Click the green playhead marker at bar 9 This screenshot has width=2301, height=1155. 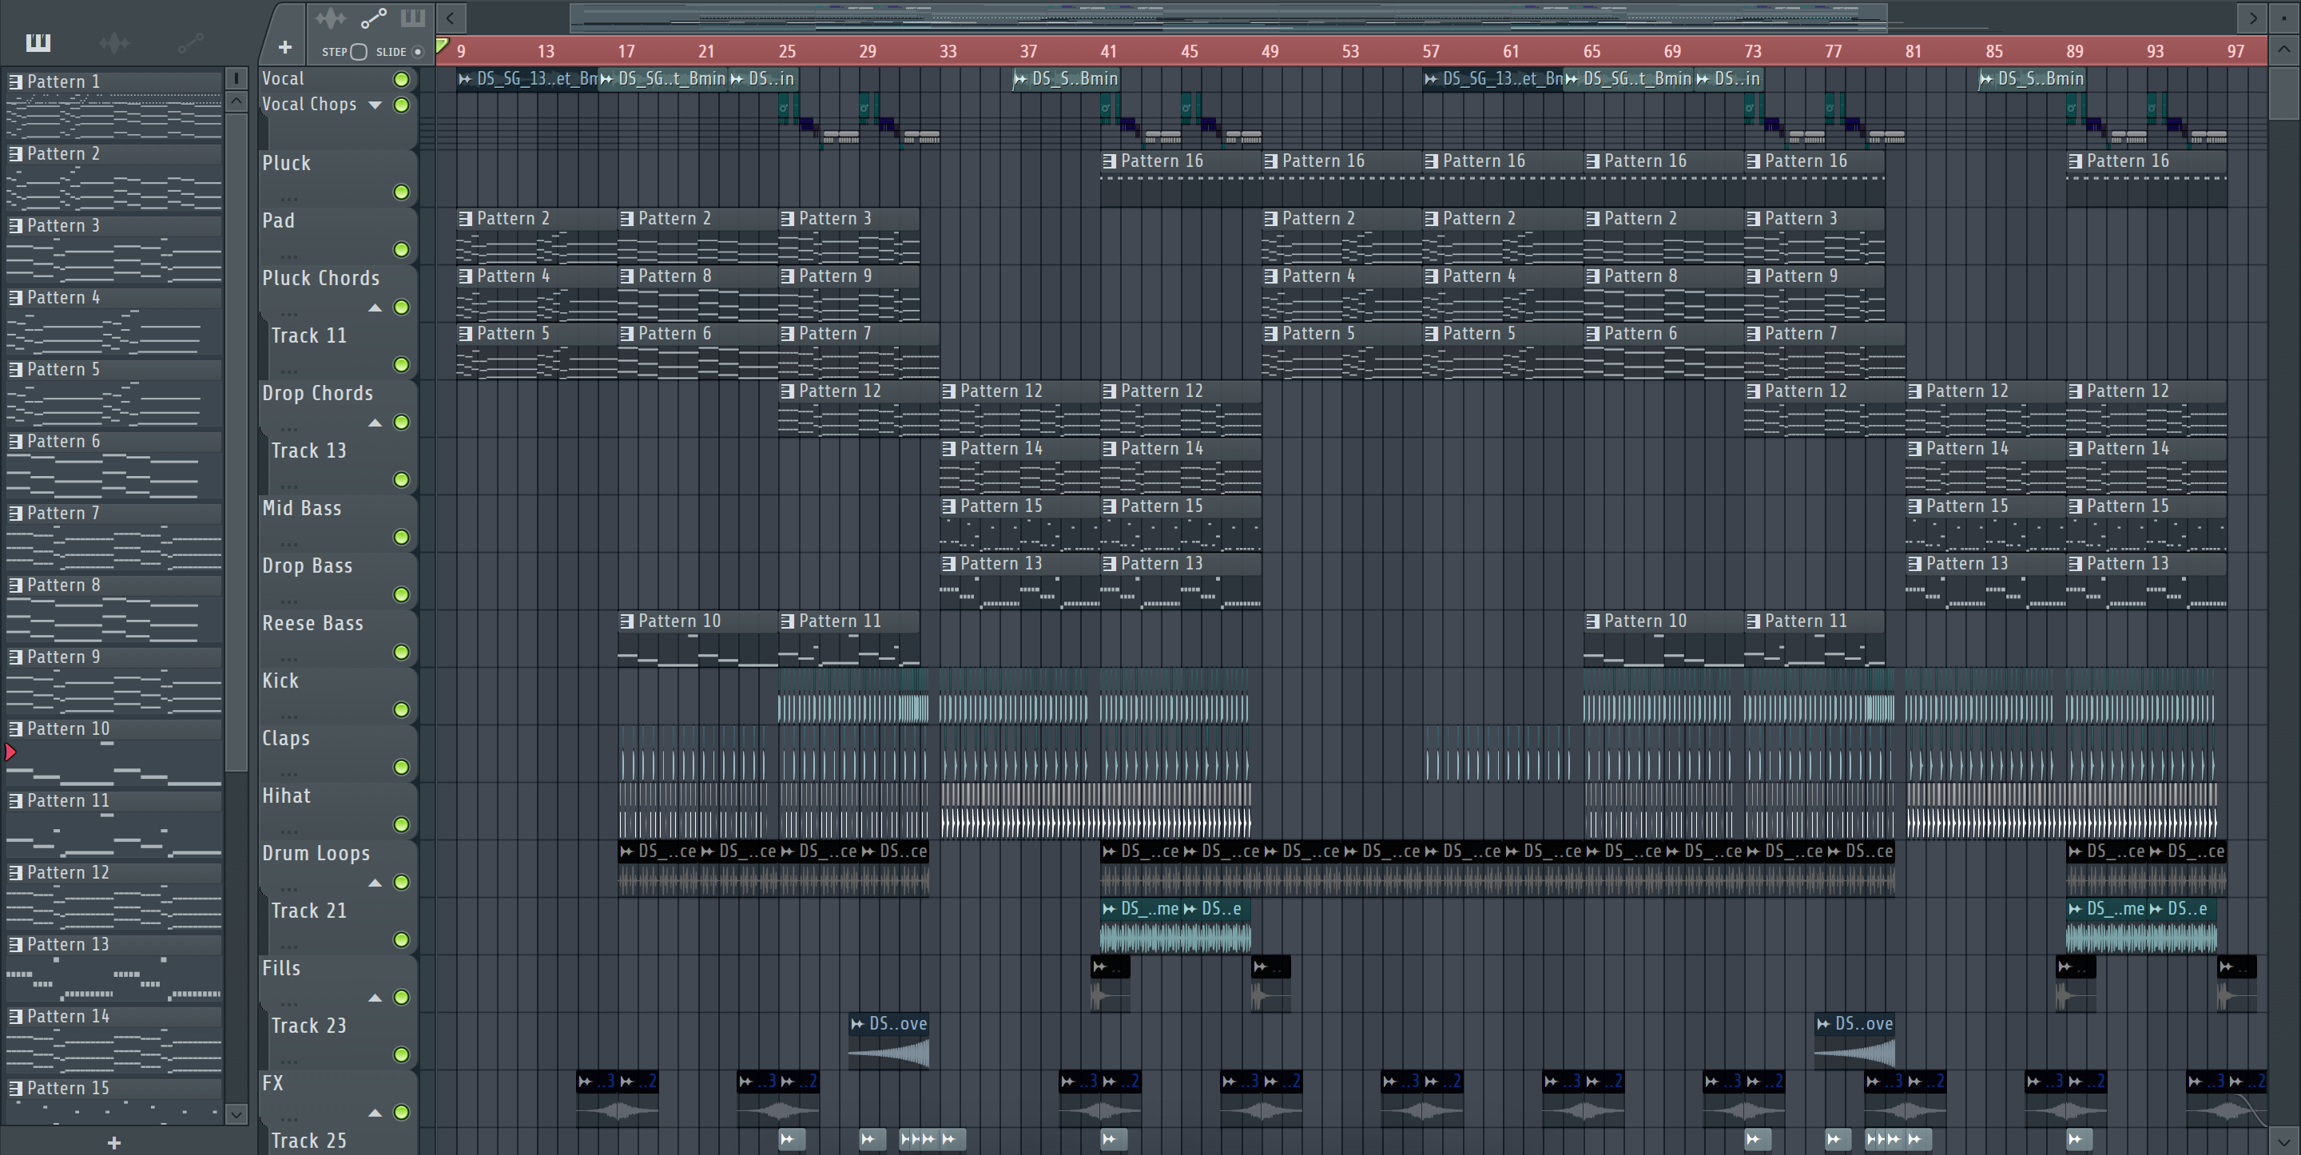coord(442,46)
